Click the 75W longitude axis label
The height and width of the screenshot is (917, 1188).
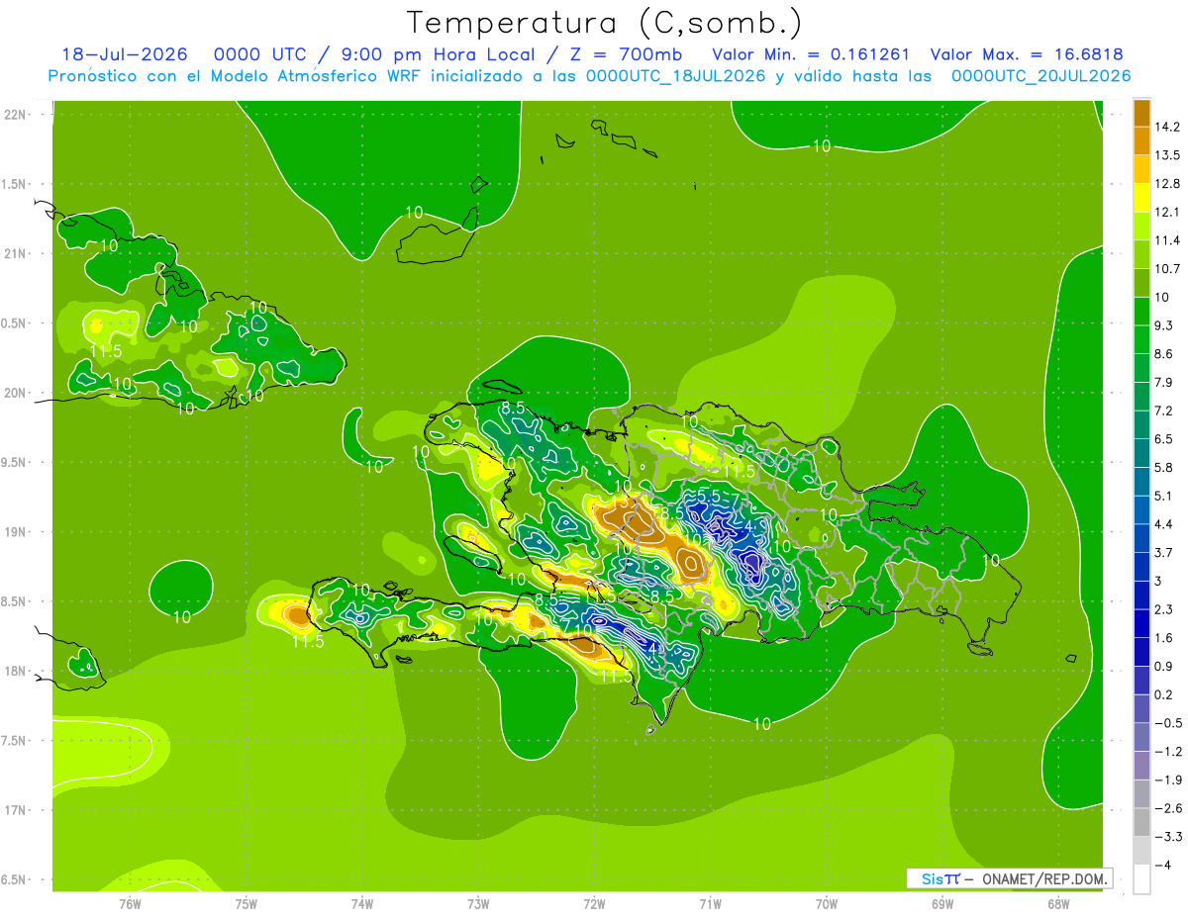click(x=247, y=904)
